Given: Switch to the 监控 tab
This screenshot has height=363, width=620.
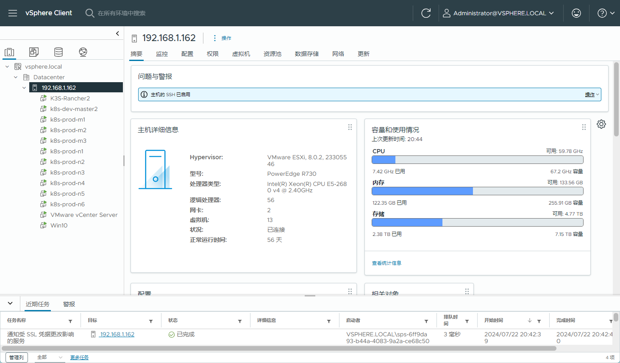Looking at the screenshot, I should pos(162,54).
